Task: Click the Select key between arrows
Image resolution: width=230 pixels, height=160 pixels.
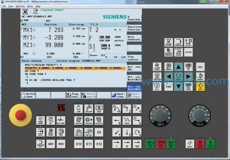Action: [178, 77]
